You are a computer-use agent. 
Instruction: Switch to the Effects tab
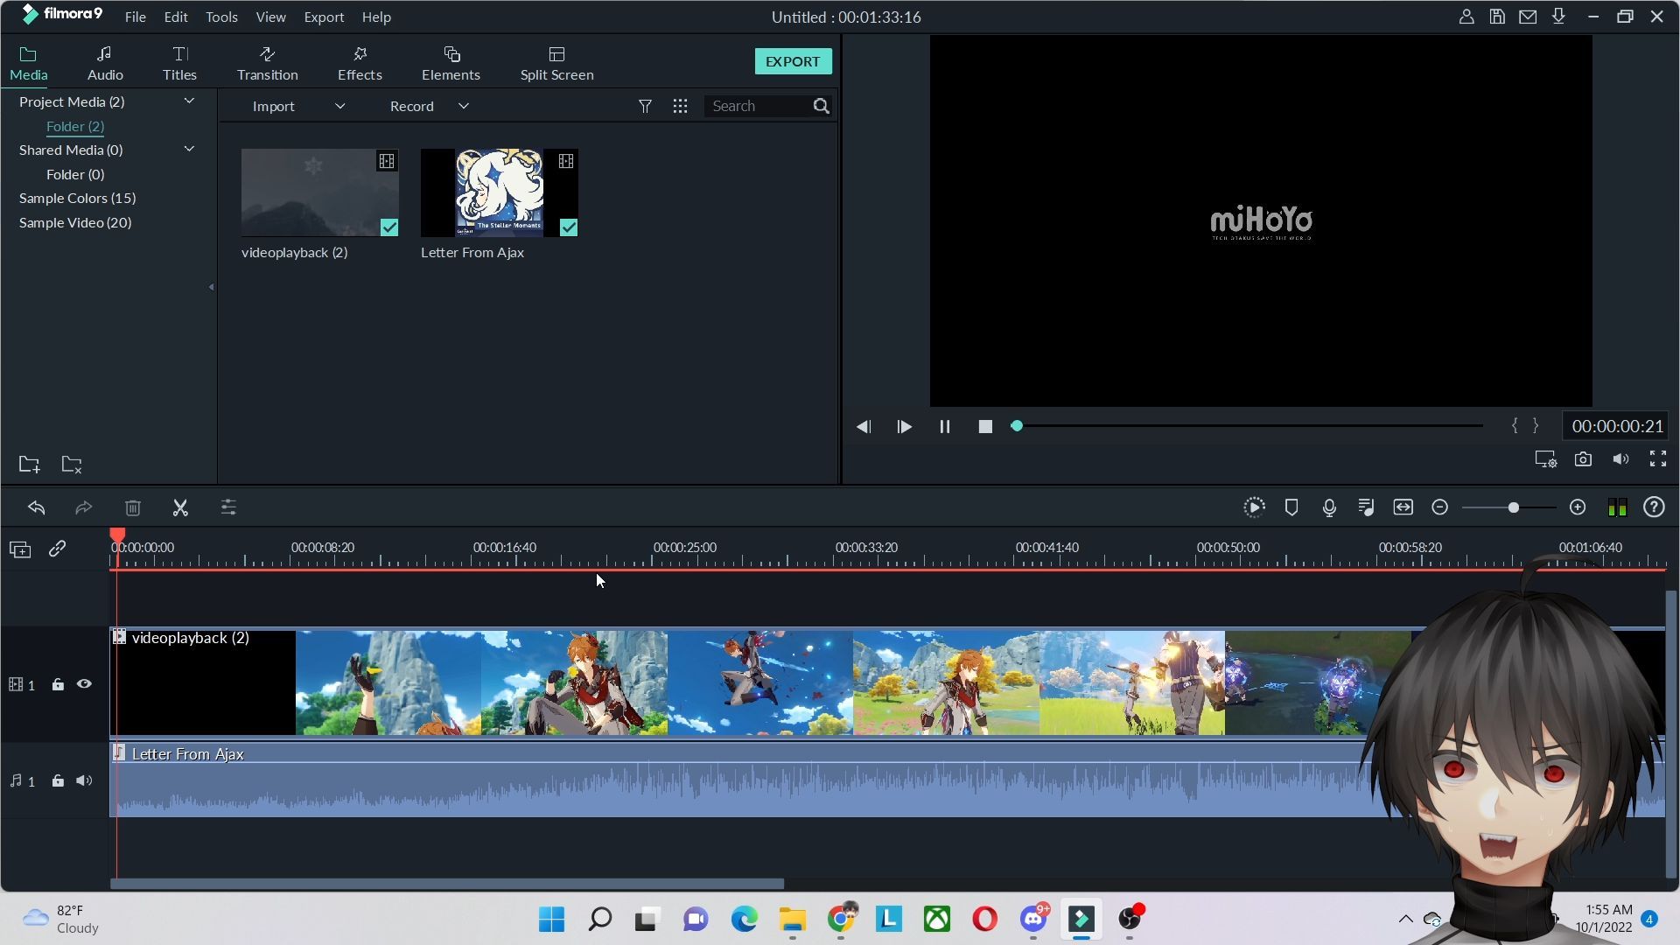coord(360,64)
